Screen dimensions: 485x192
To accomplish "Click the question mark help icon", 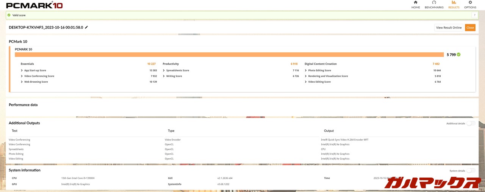I will [474, 15].
